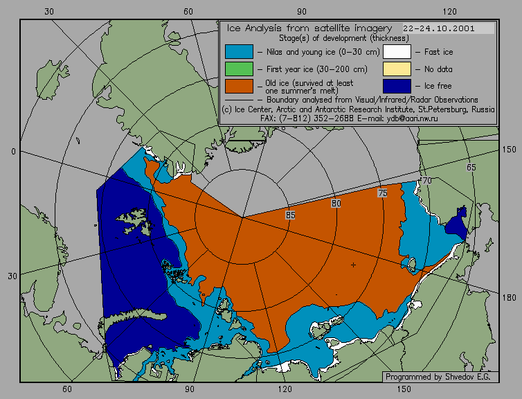Click the 'First year ice (30-200 cm)' label

pos(317,69)
